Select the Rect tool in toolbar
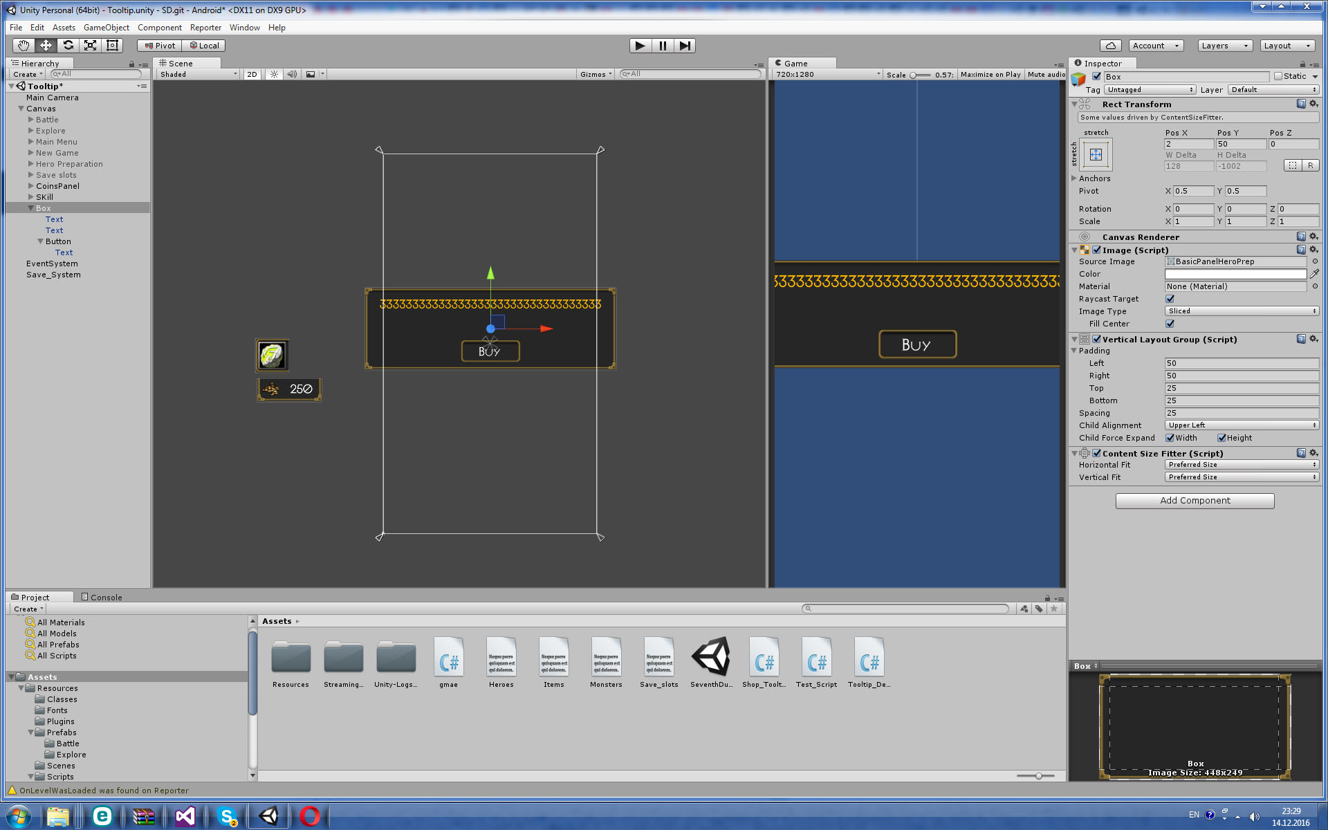This screenshot has height=830, width=1328. click(112, 46)
